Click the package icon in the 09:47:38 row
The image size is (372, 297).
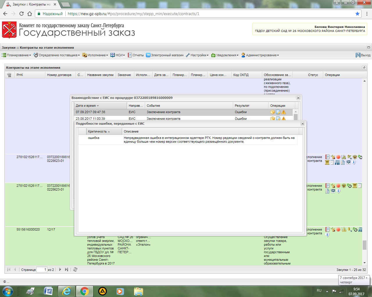[x=273, y=112]
